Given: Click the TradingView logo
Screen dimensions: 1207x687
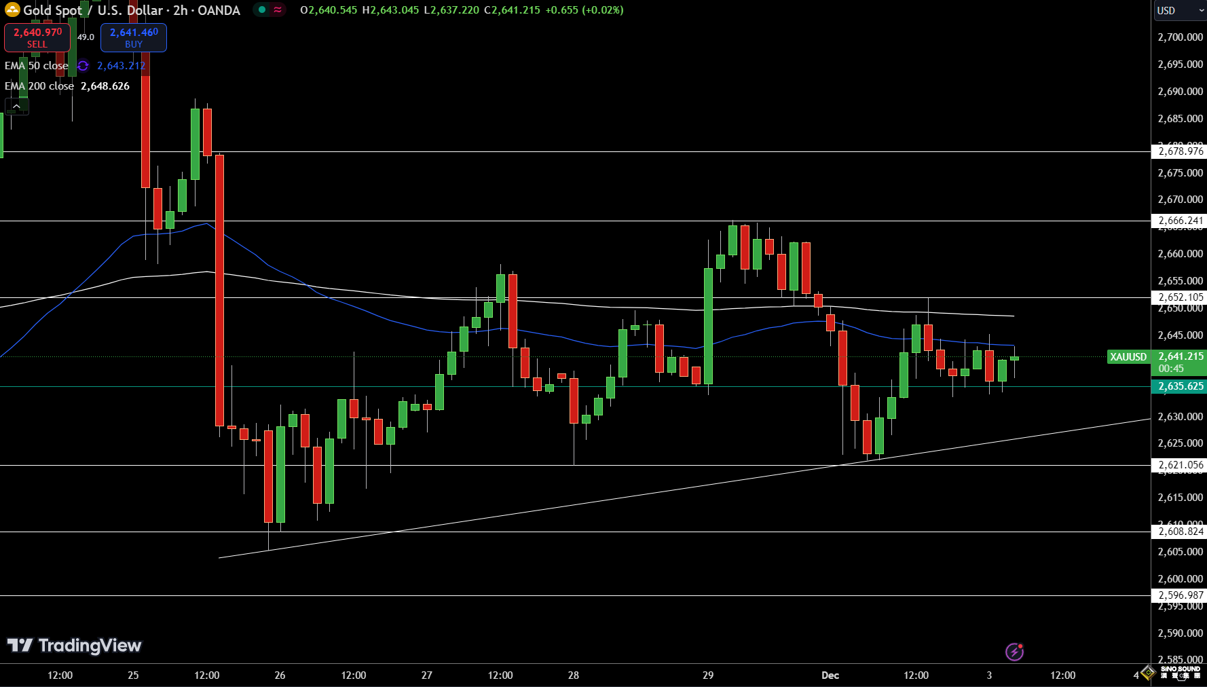Looking at the screenshot, I should click(75, 646).
